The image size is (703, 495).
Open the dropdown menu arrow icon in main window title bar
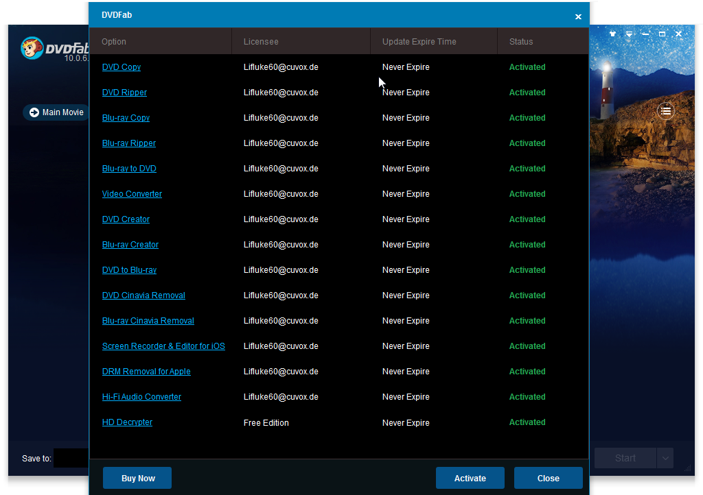tap(629, 34)
